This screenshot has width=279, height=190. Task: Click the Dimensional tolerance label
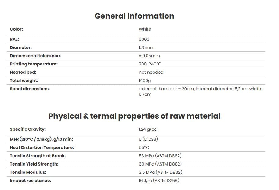35,56
